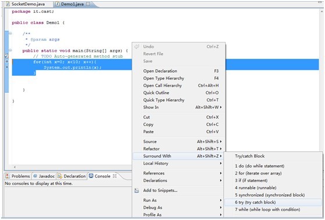The height and width of the screenshot is (220, 325).
Task: Collapse the Javadoc comment fold marker
Action: click(10, 33)
